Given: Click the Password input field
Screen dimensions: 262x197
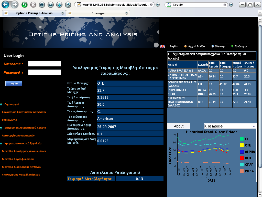Looking at the screenshot, I should point(45,72).
